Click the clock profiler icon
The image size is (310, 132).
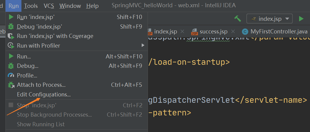[x=11, y=46]
